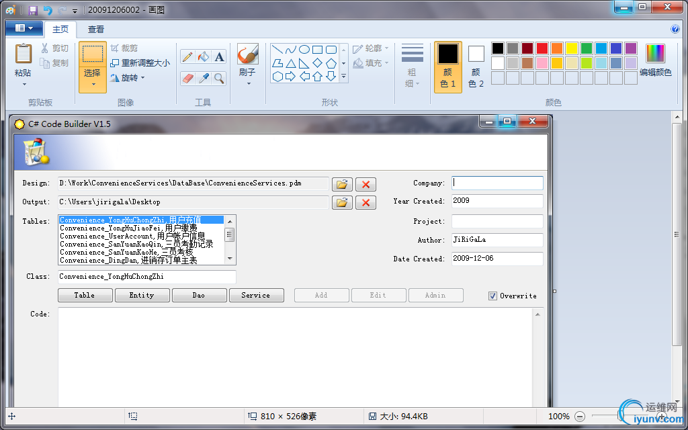Click the Crop button

point(124,48)
